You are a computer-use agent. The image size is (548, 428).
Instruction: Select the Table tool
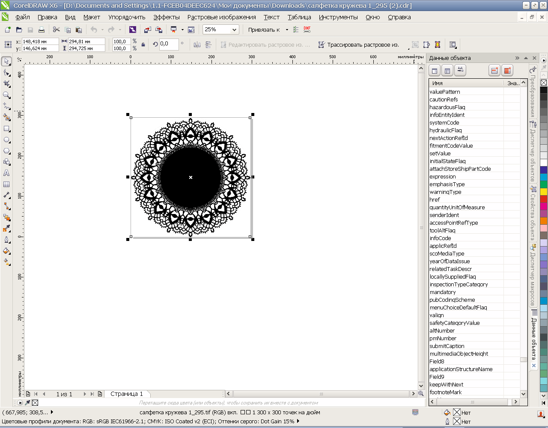point(7,184)
